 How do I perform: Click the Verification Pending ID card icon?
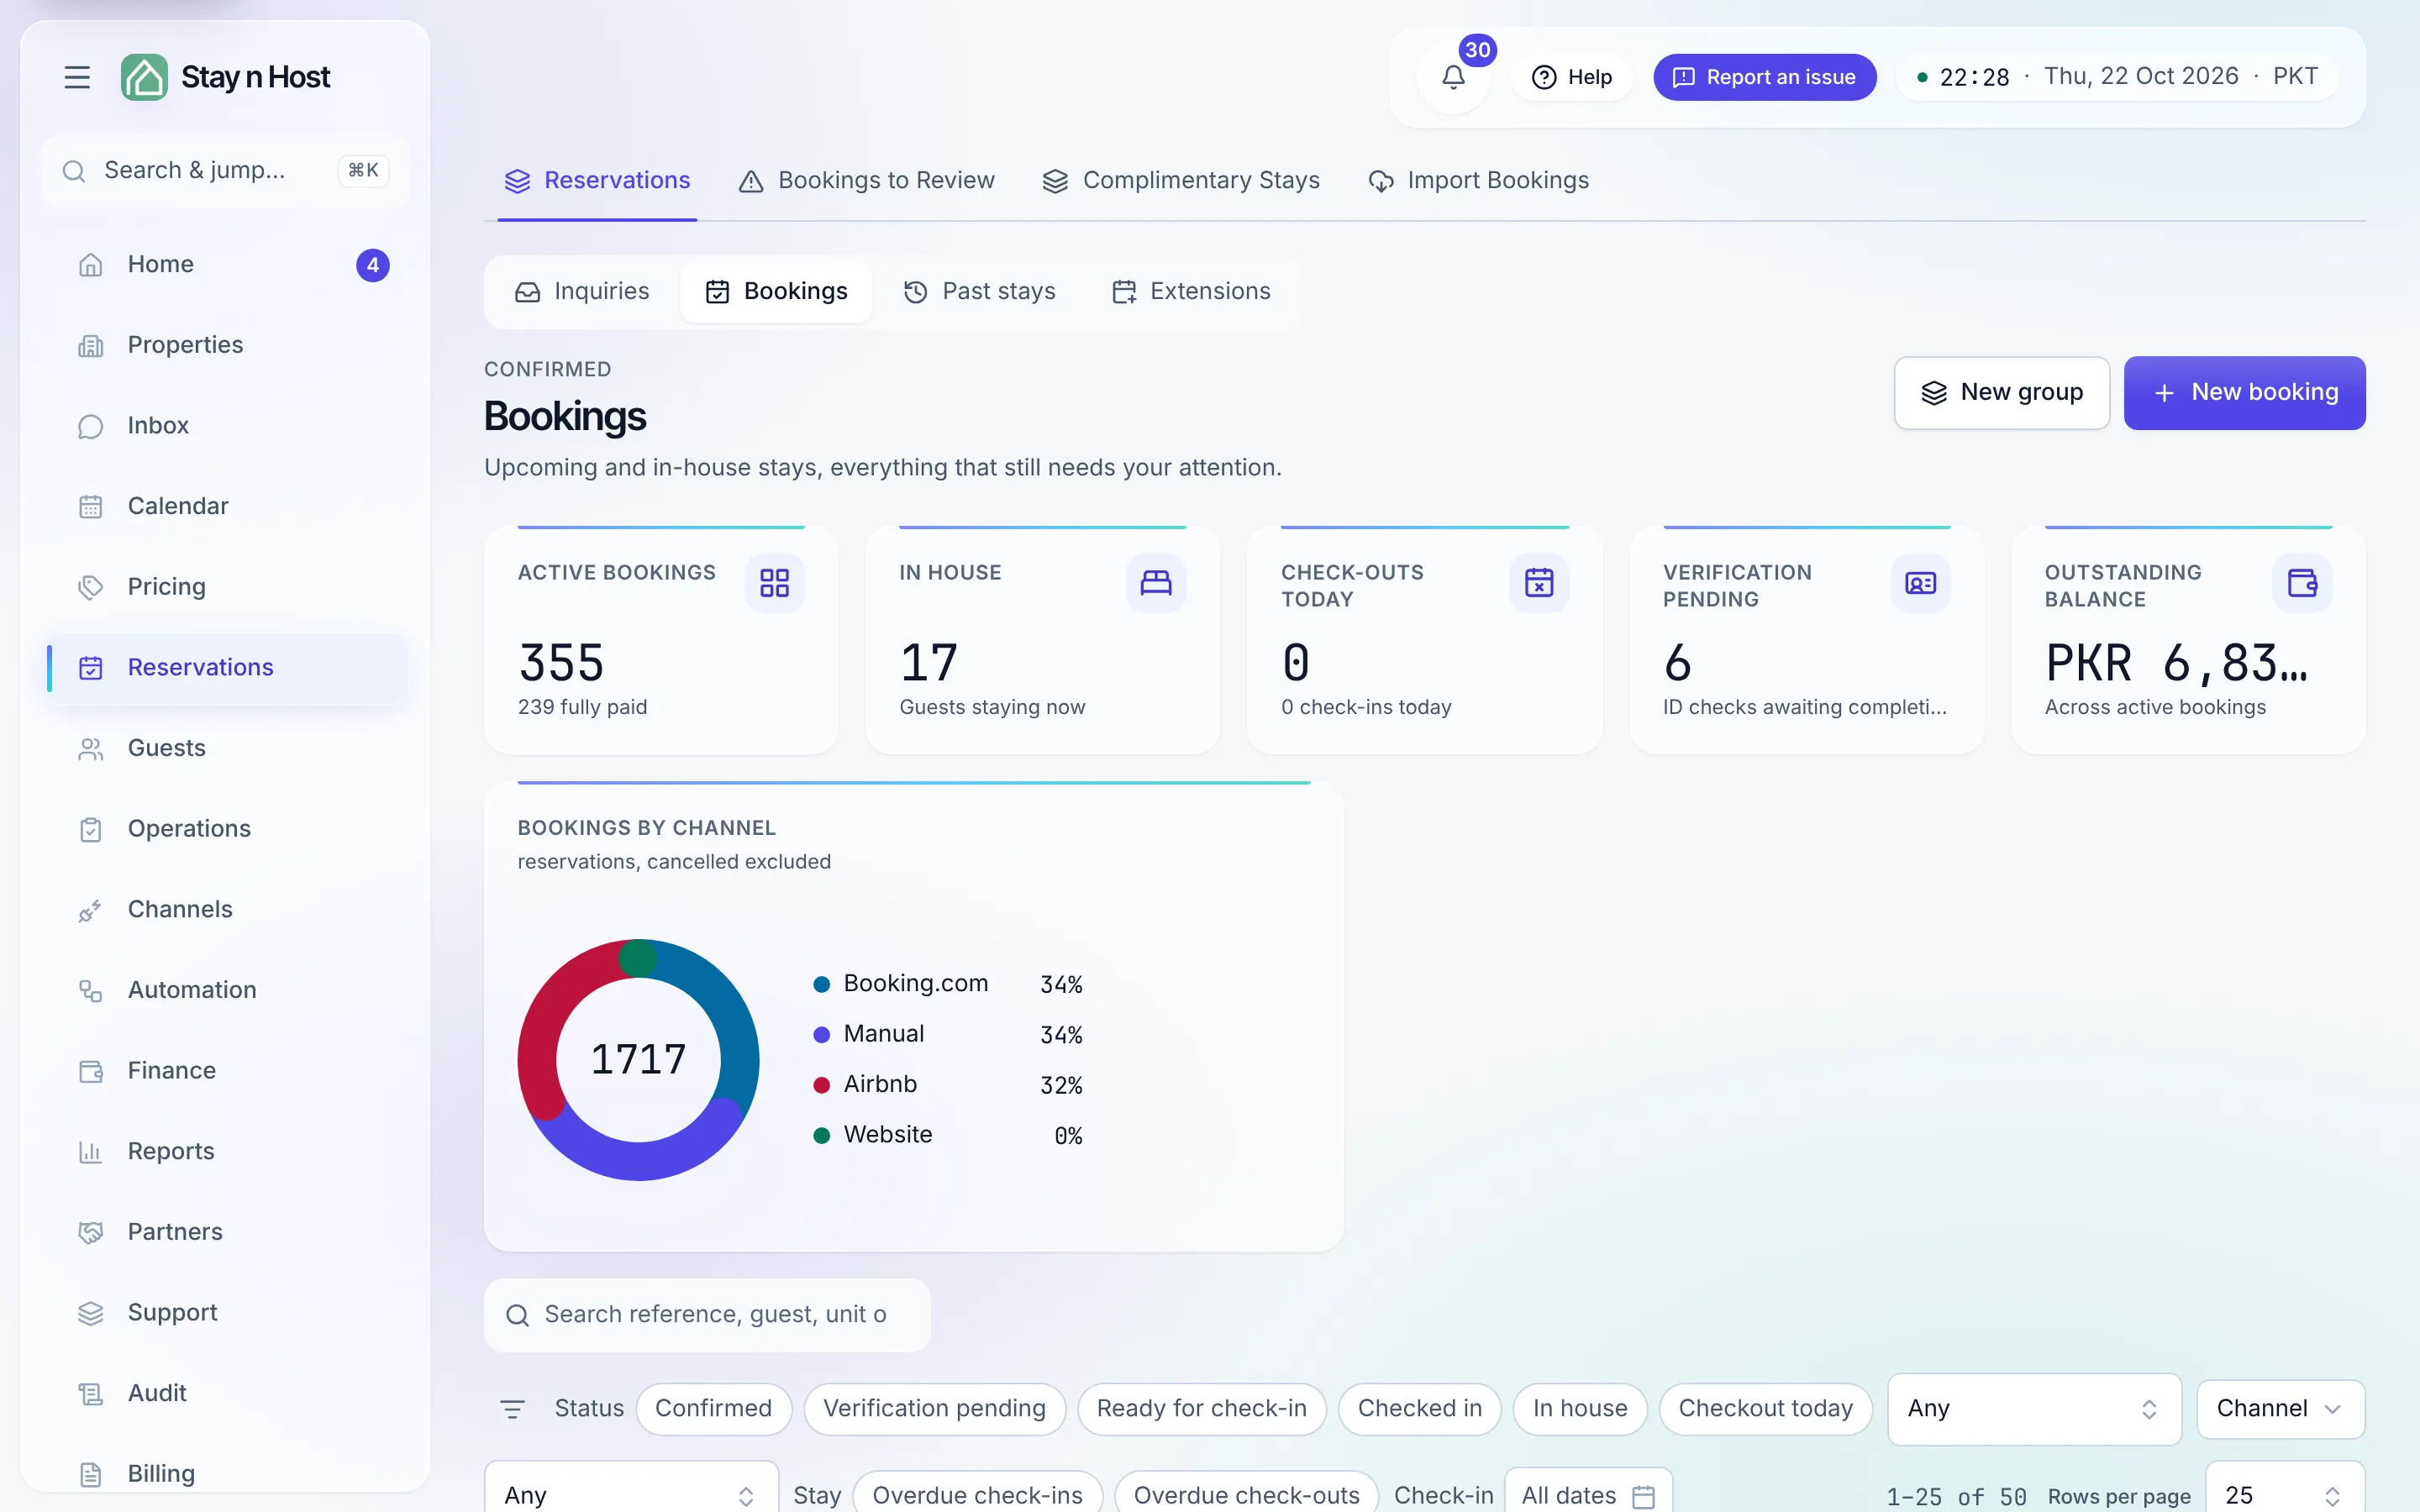pyautogui.click(x=1920, y=583)
